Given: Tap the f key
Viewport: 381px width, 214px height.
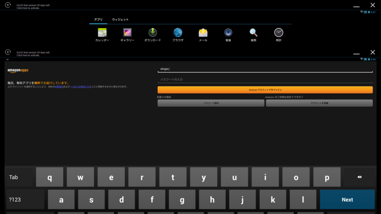Looking at the screenshot, I should [152, 199].
